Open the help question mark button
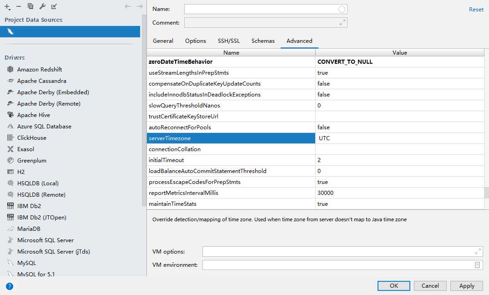Viewport: 489px width, 295px height. [10, 286]
